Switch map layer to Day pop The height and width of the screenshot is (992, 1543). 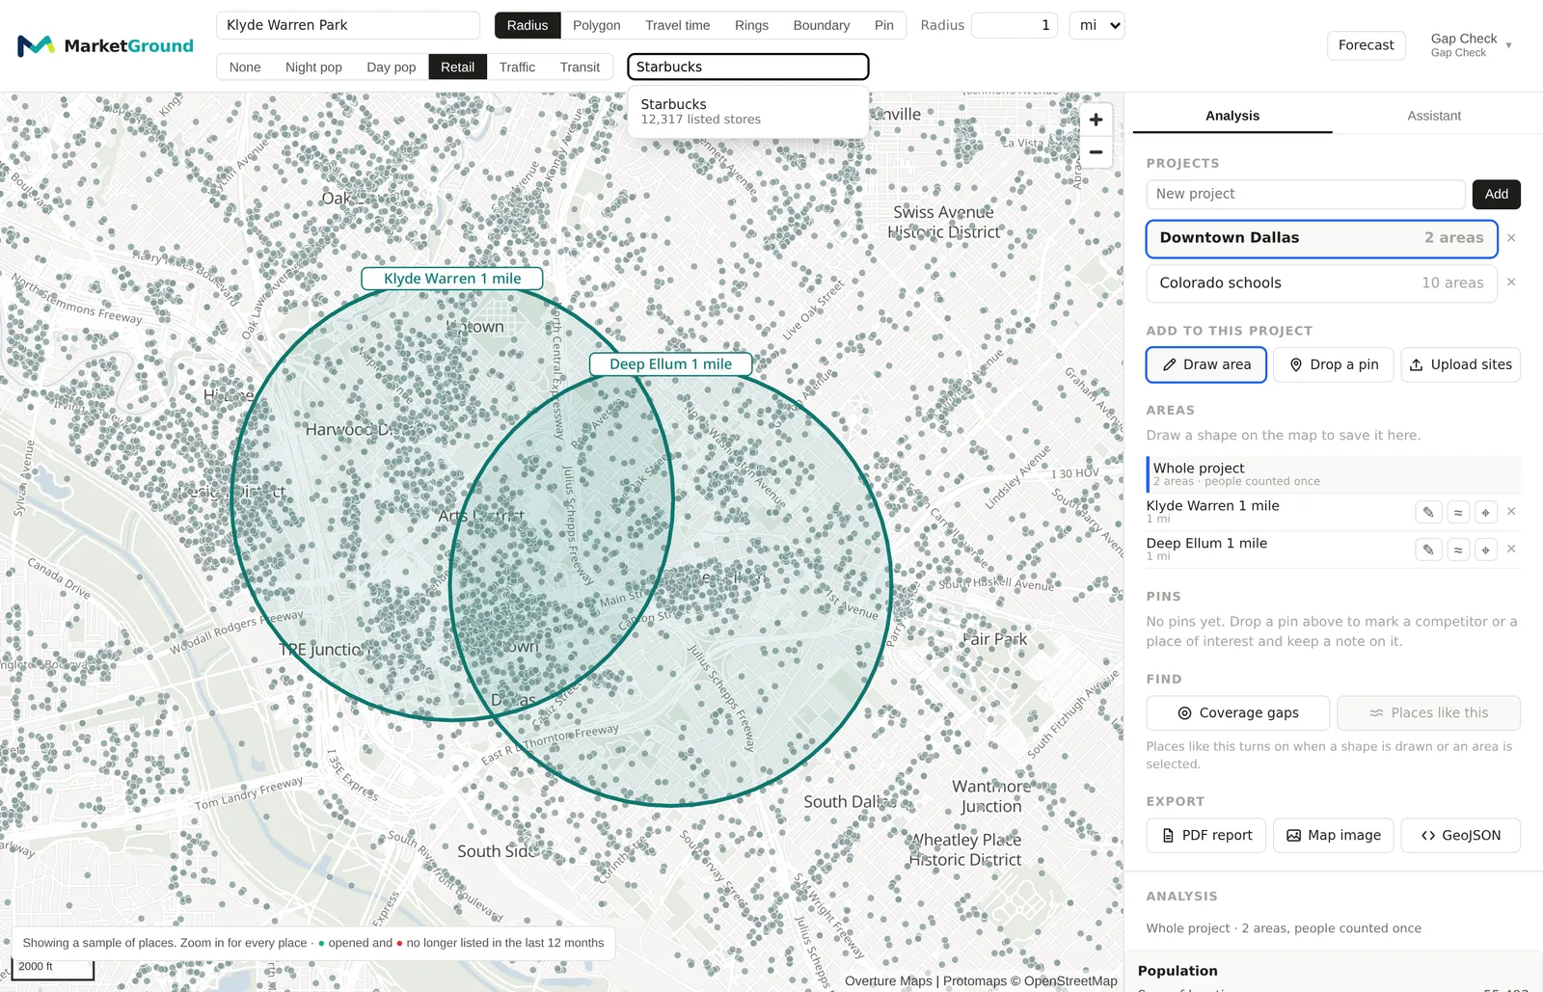[392, 67]
